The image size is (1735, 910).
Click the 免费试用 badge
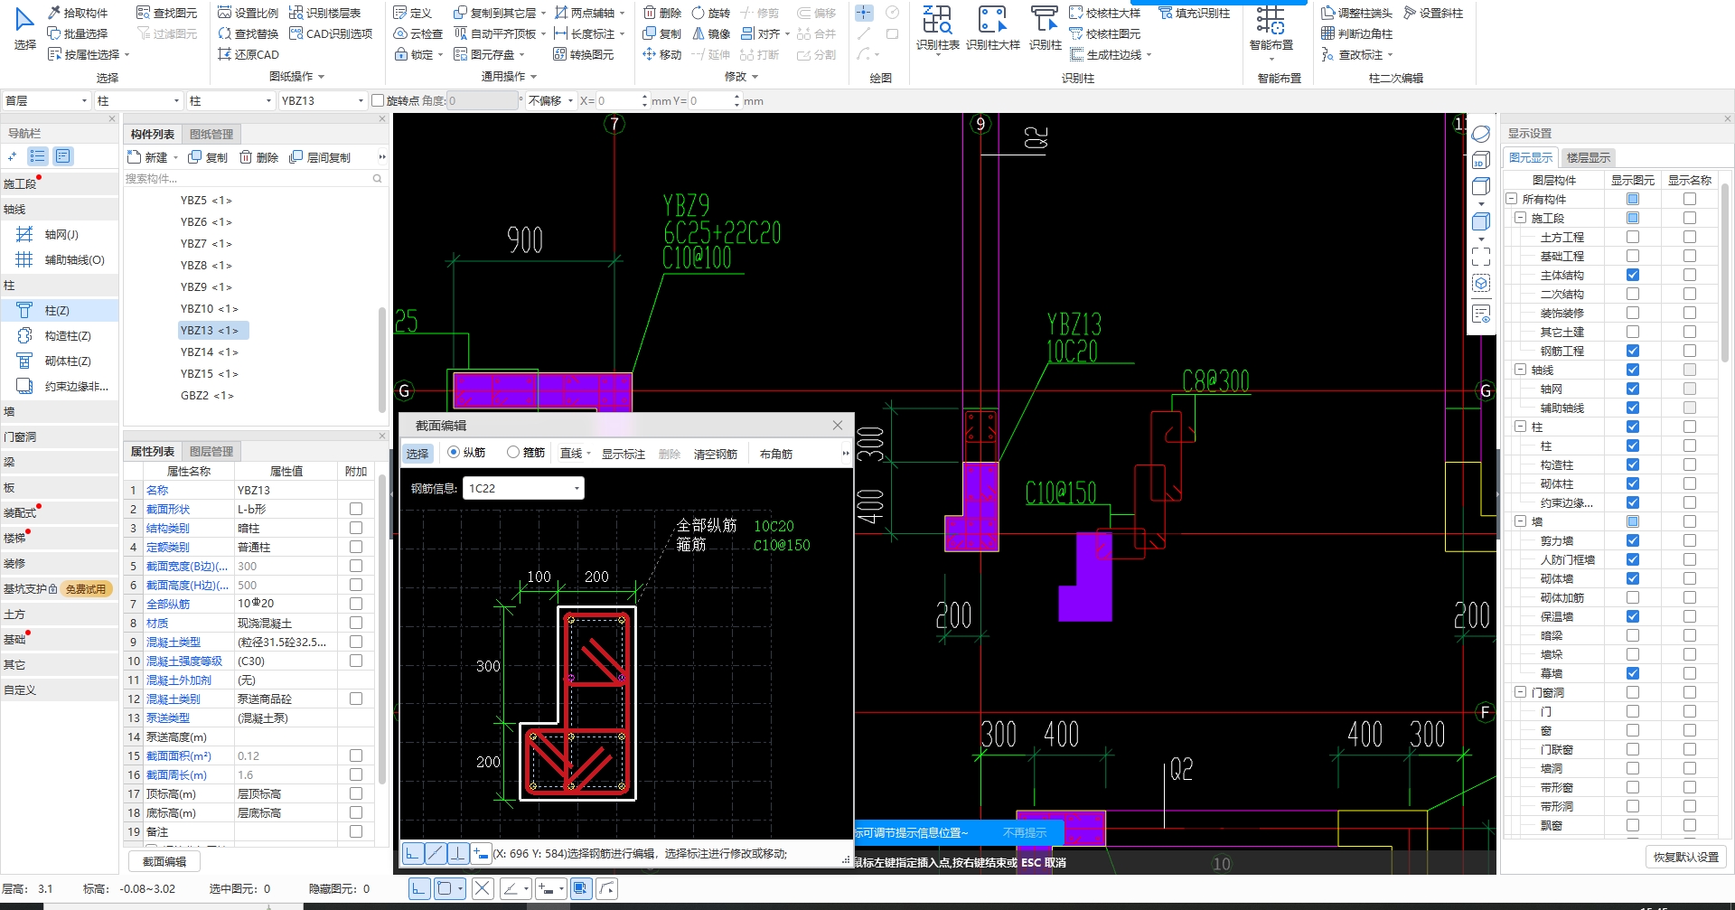tap(86, 588)
